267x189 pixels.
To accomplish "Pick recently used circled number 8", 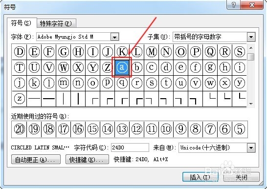I will tap(196, 129).
